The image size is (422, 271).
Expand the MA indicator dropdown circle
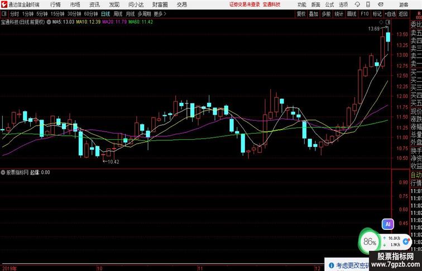(49, 22)
